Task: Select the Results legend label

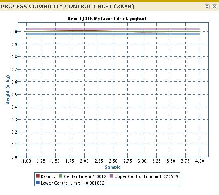Action: [x=48, y=176]
